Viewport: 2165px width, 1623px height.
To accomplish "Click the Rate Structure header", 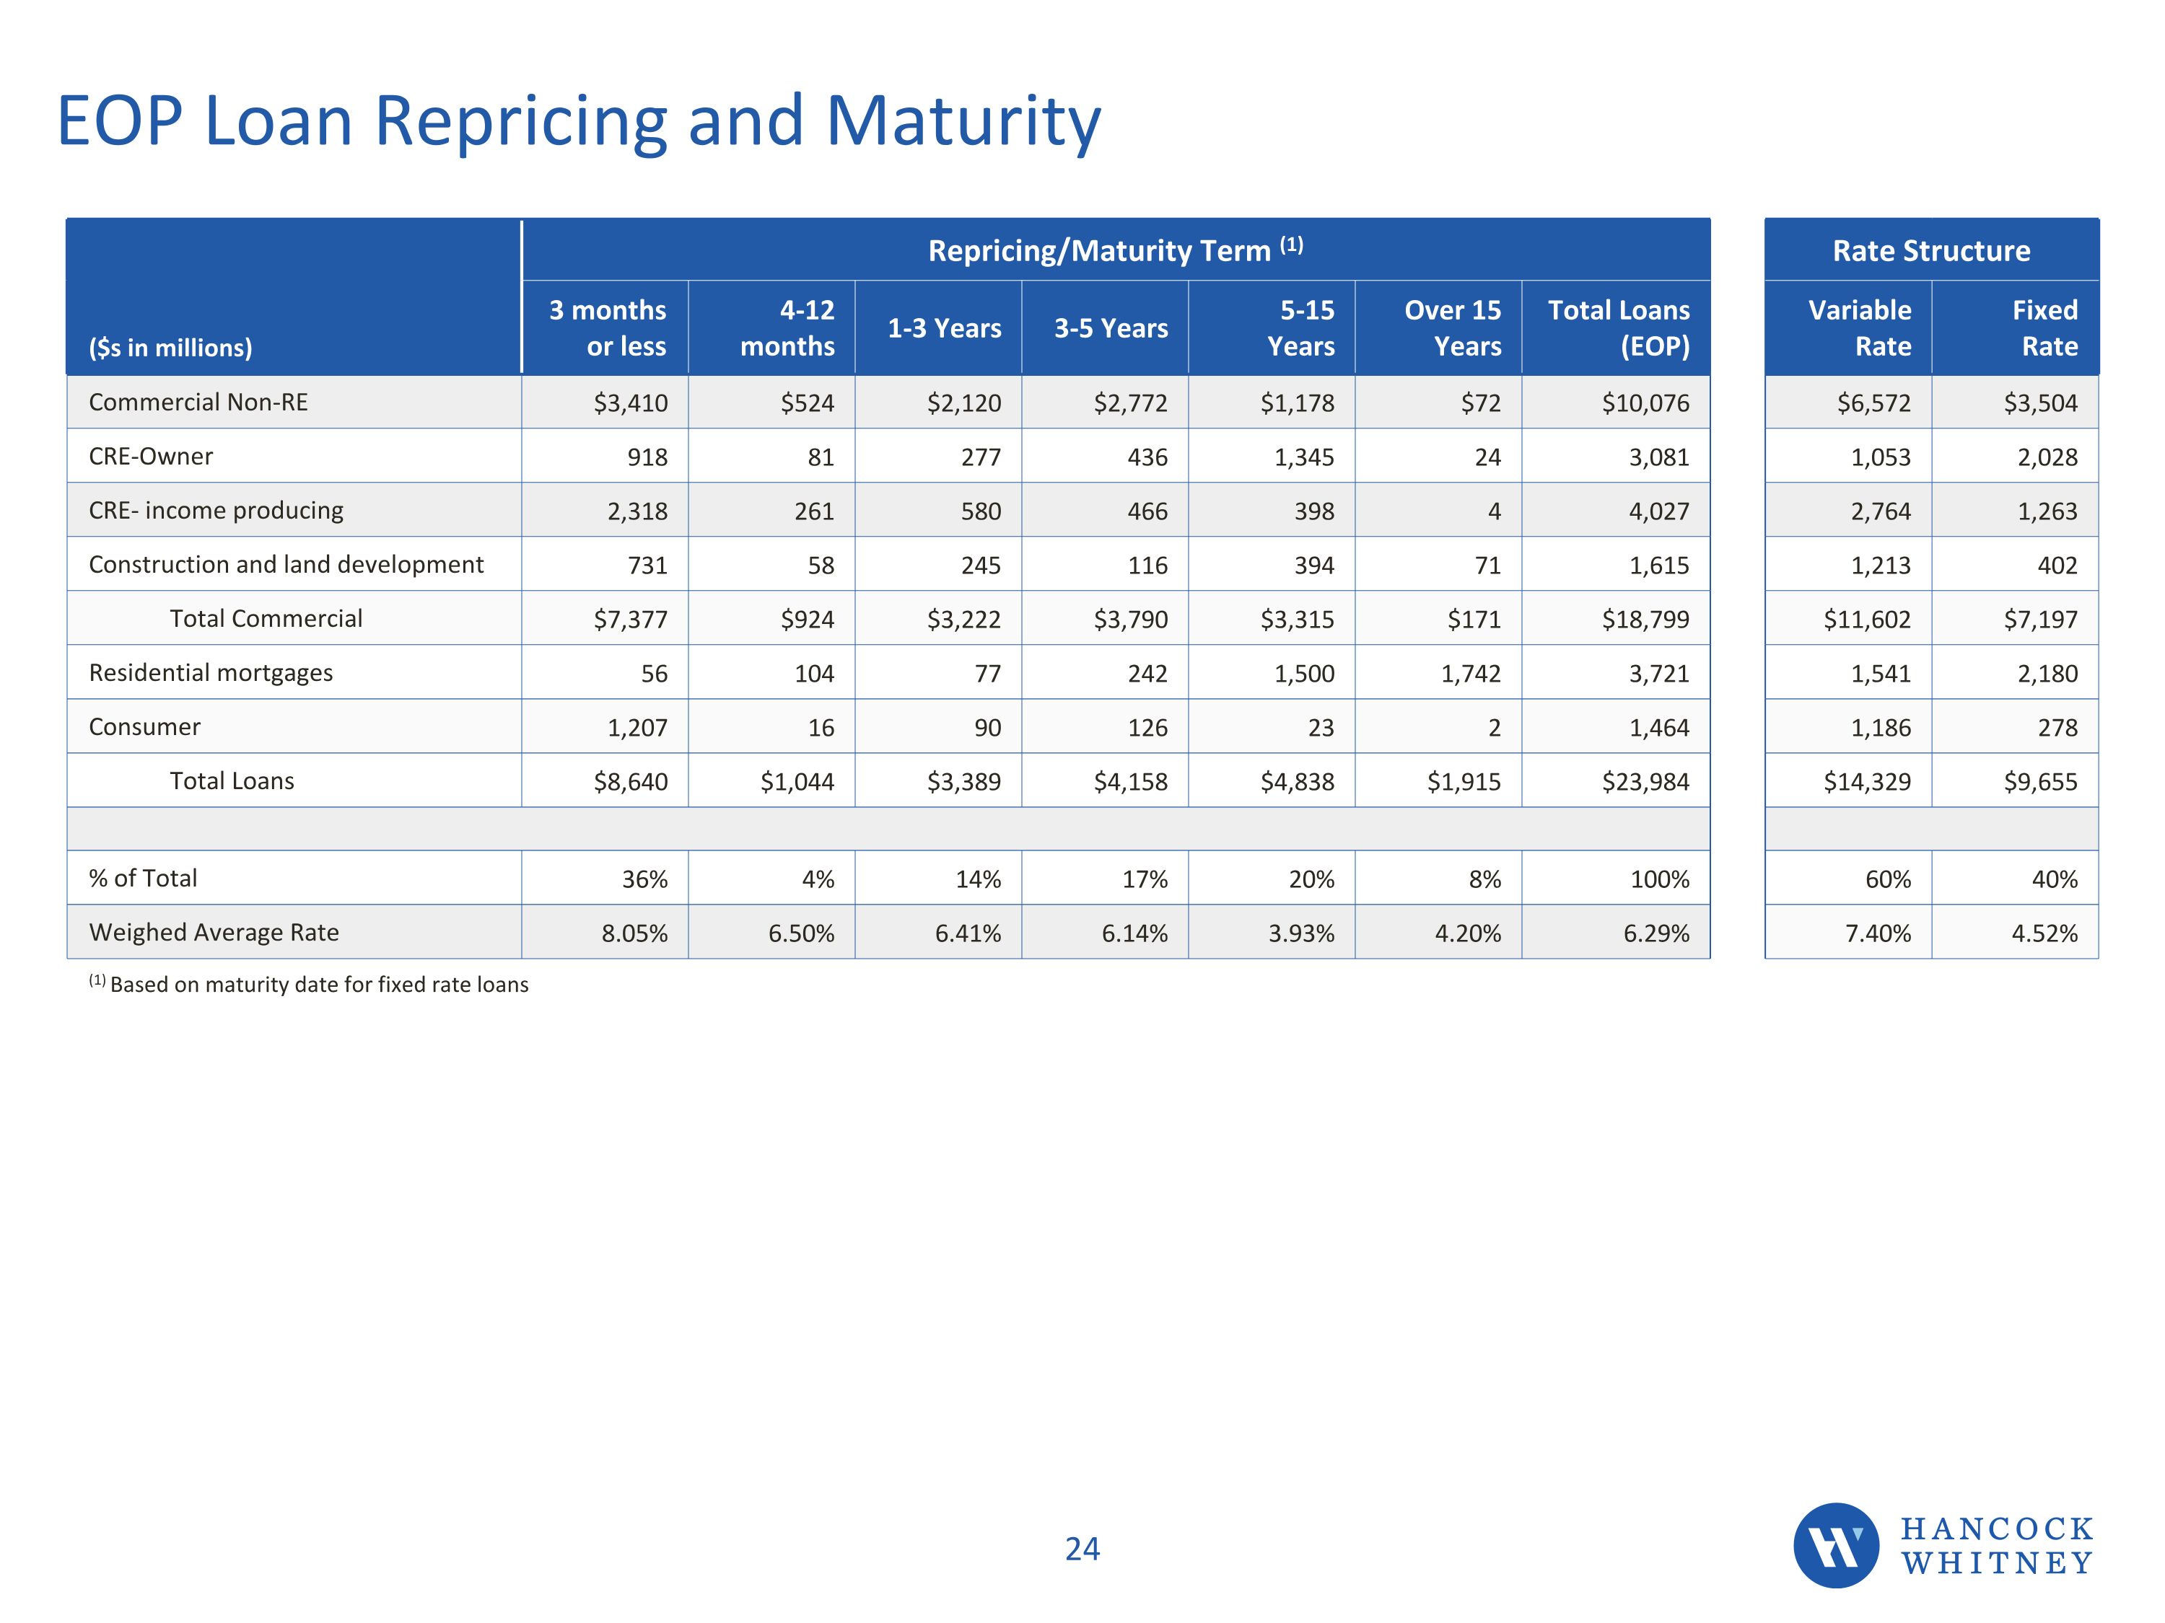I will tap(1931, 250).
